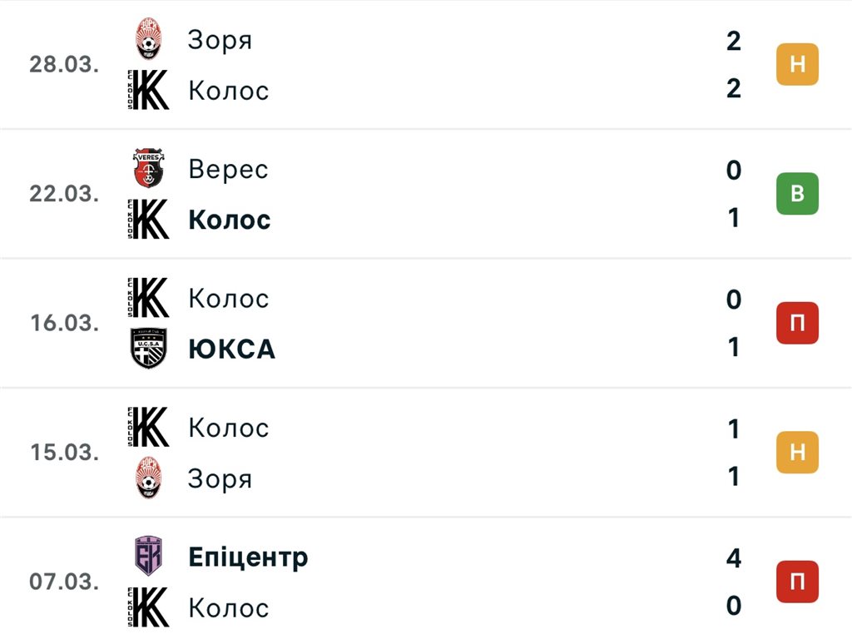
Task: Click red П loss badge for 07.03
Action: pyautogui.click(x=797, y=582)
